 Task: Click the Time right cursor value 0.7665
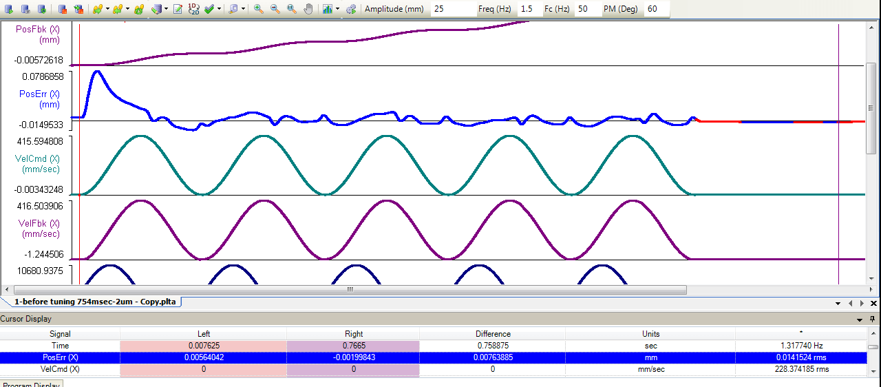[352, 346]
